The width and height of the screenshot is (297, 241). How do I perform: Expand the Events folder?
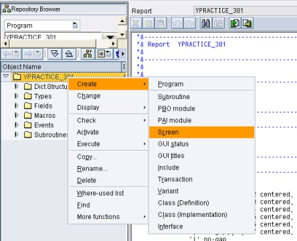(x=16, y=125)
